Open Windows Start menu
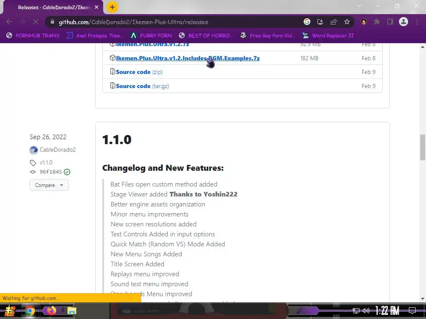The image size is (426, 319). [10, 311]
